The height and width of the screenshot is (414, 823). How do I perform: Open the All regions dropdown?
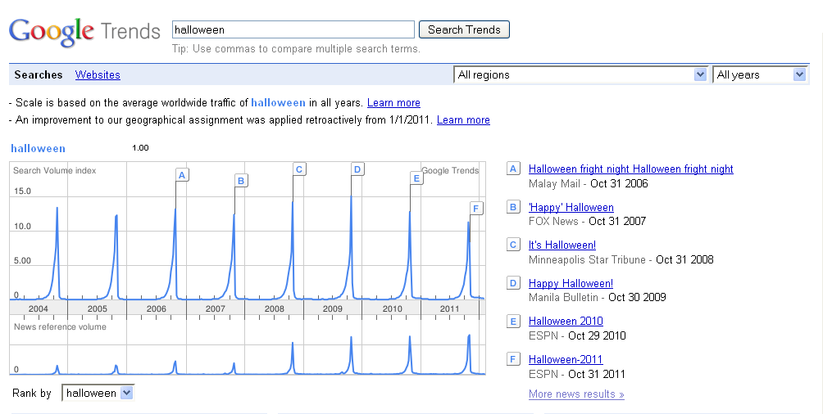click(x=580, y=75)
